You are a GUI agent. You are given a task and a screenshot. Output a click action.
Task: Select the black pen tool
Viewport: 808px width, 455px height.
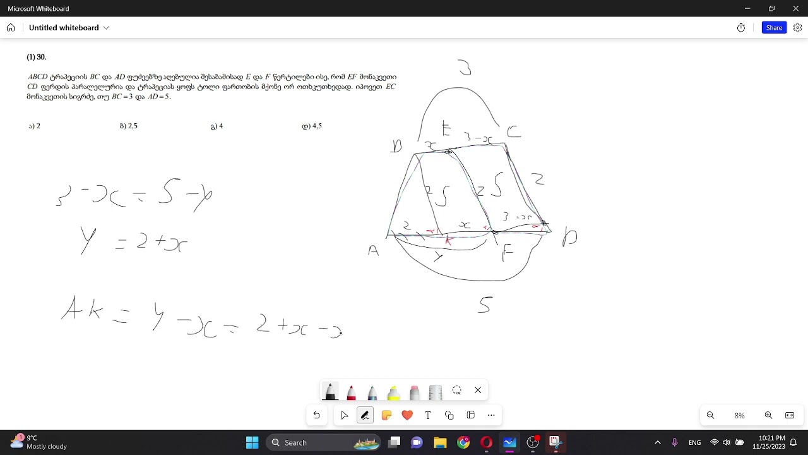tap(330, 391)
